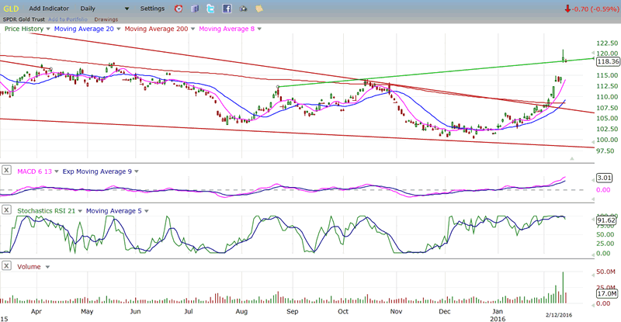Open the Drawings link
This screenshot has width=621, height=322.
coord(106,18)
